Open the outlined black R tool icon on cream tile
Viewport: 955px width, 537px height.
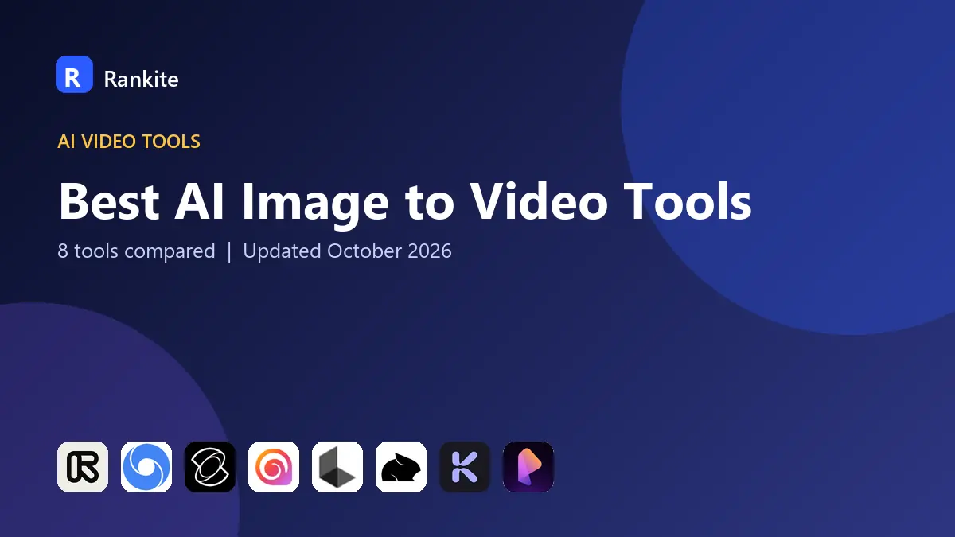pos(83,467)
